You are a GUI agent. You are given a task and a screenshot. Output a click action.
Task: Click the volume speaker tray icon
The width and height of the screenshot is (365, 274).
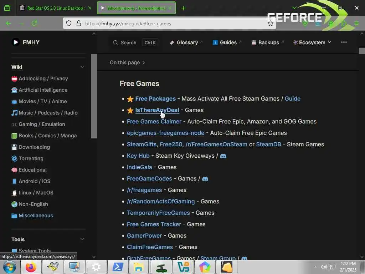324,267
